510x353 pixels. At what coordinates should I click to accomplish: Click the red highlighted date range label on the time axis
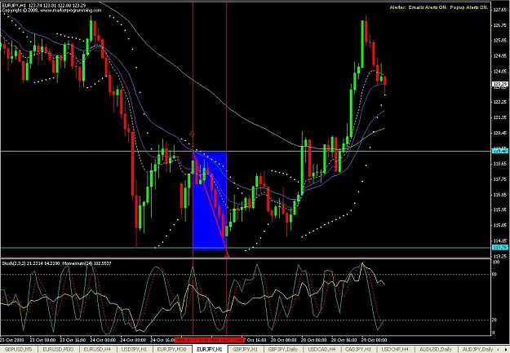209,340
